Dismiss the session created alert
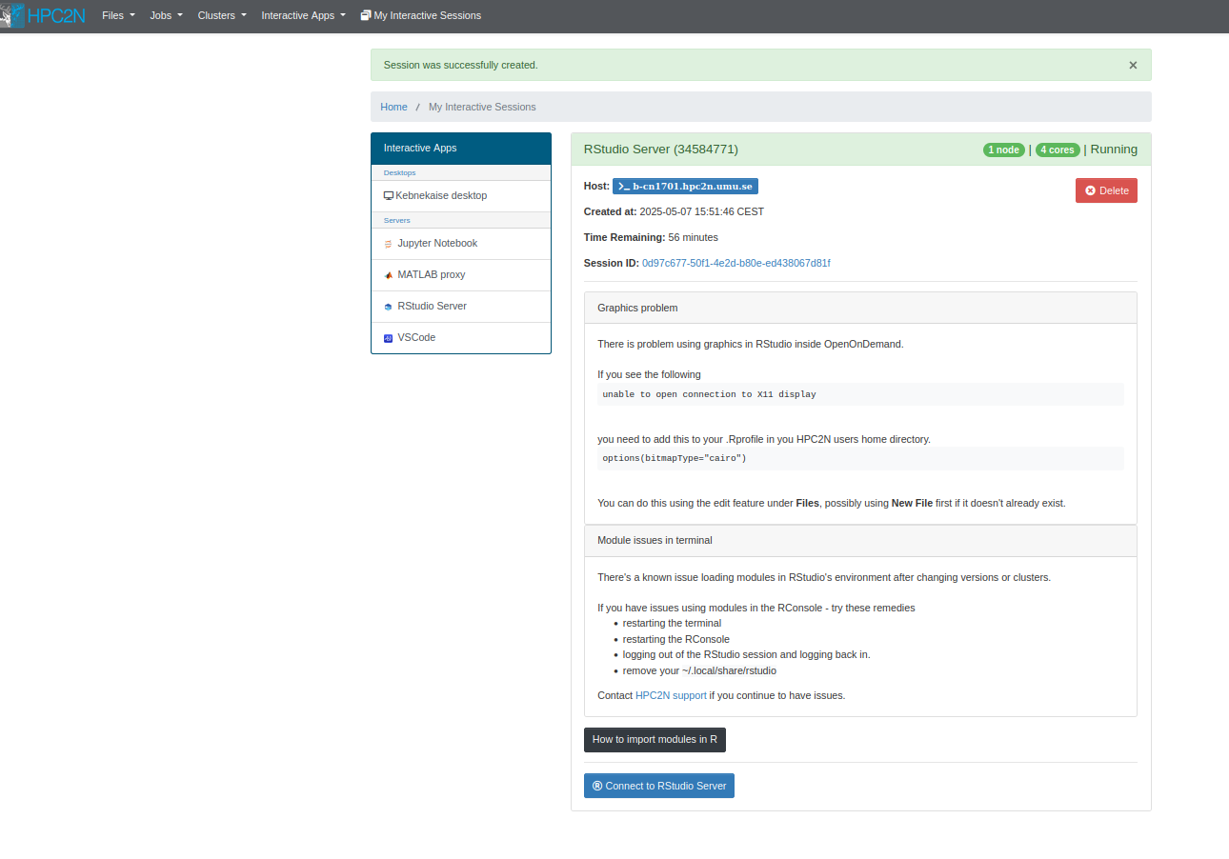This screenshot has height=859, width=1229. point(1133,65)
